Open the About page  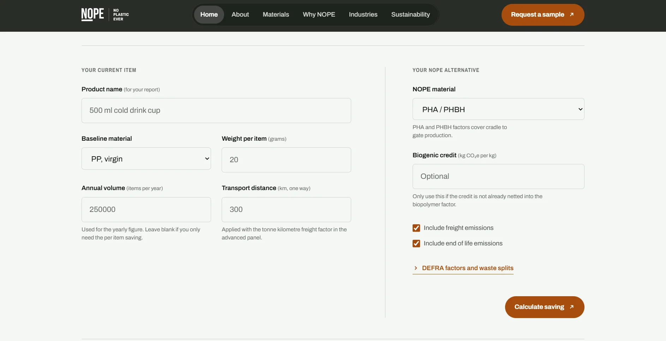point(240,14)
